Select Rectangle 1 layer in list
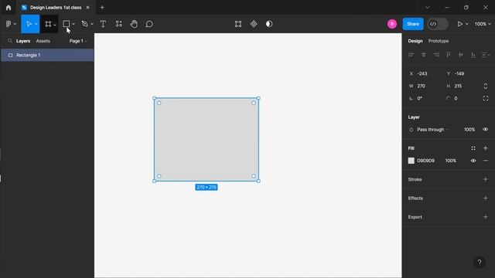 coord(47,55)
